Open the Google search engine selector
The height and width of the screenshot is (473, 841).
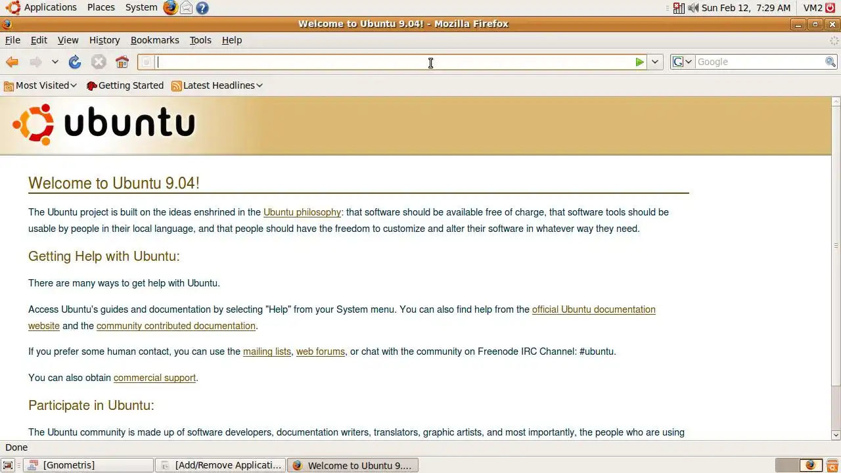pos(683,62)
